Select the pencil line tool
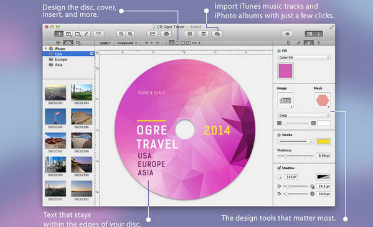Screen dimensions: 373x227 point(87,34)
